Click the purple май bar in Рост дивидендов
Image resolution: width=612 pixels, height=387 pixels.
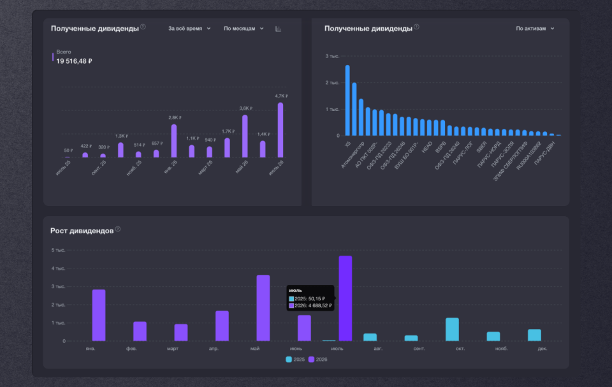coord(263,308)
